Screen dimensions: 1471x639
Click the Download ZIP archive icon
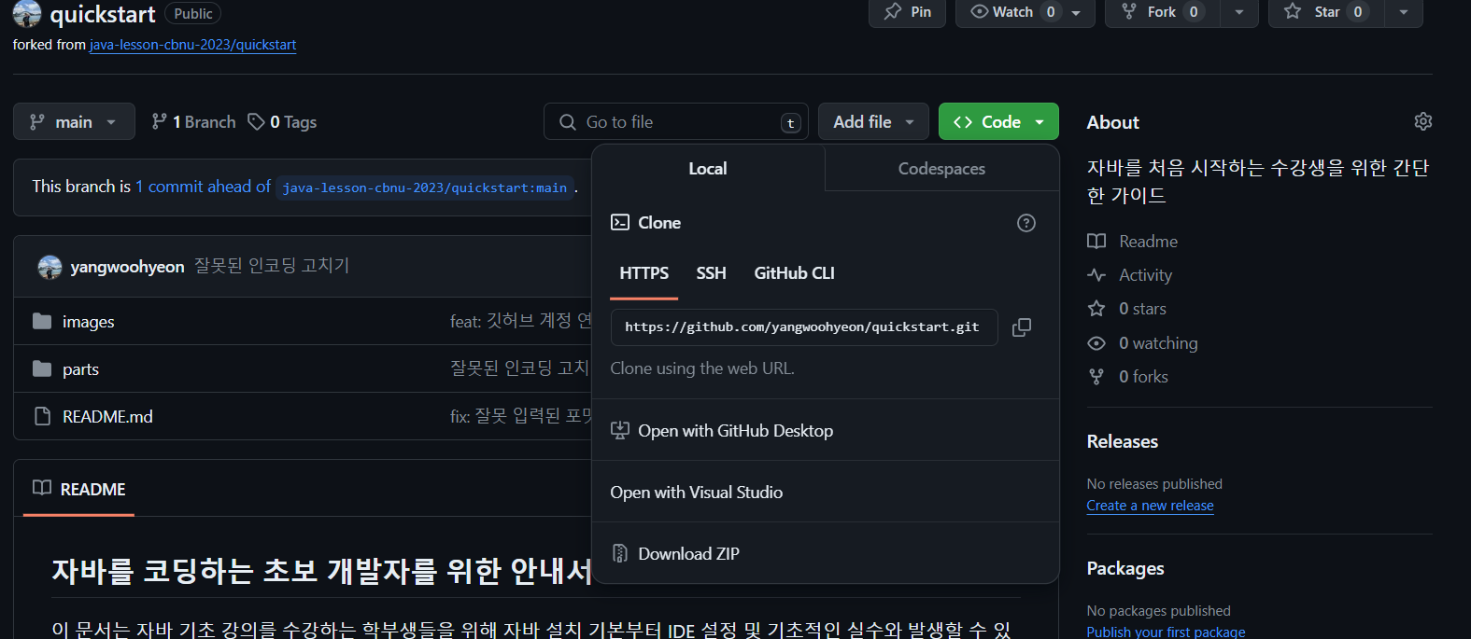[619, 553]
